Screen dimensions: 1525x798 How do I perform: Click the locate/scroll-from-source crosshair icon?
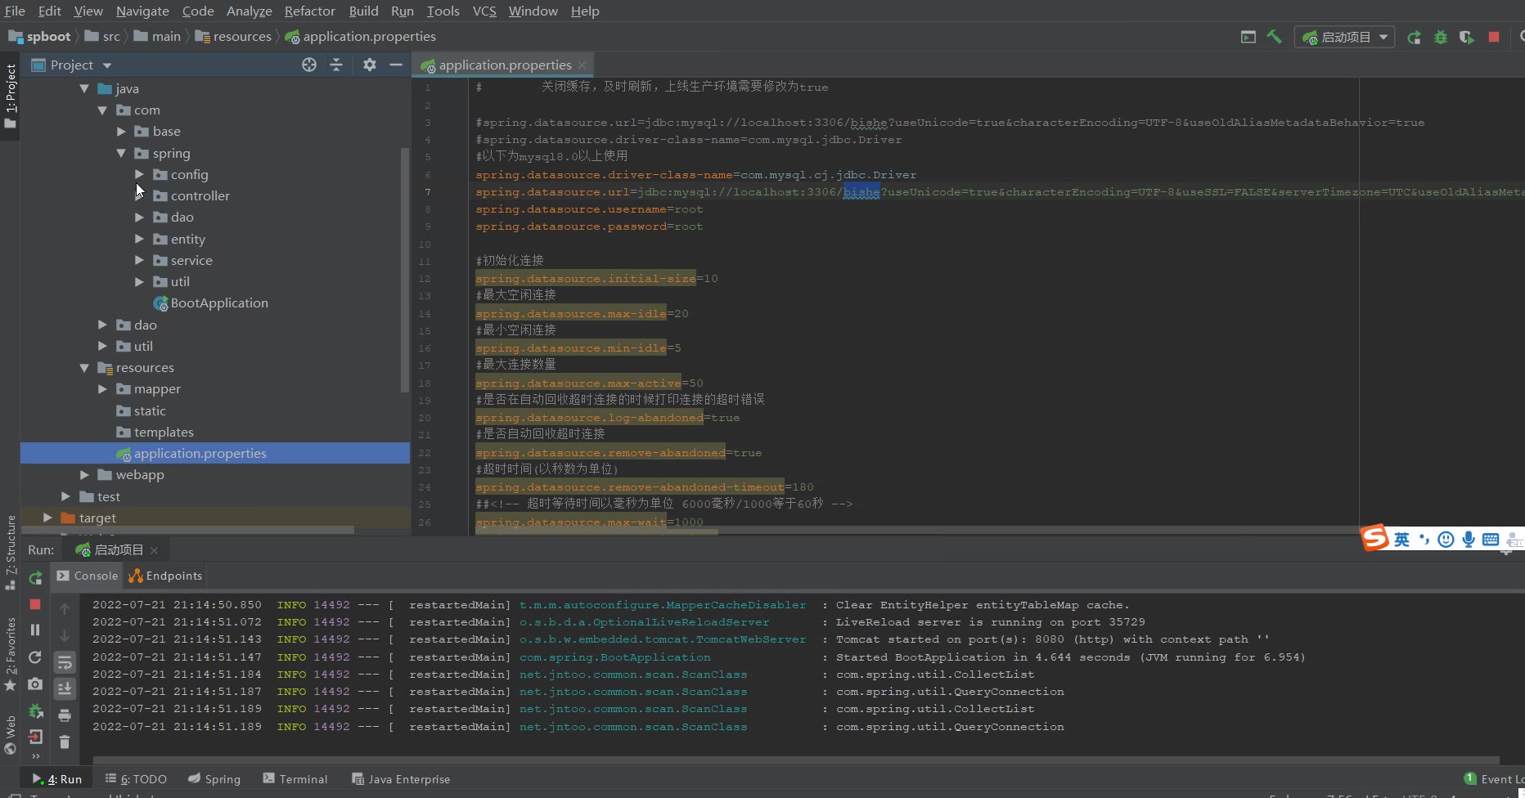pyautogui.click(x=309, y=65)
